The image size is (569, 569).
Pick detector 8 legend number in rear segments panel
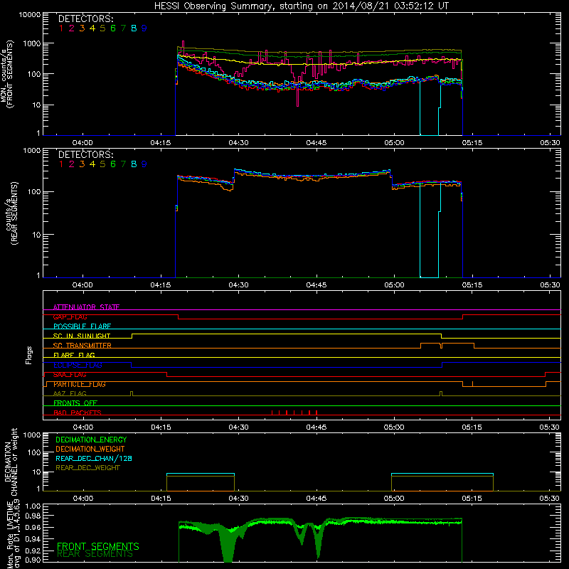click(x=134, y=164)
